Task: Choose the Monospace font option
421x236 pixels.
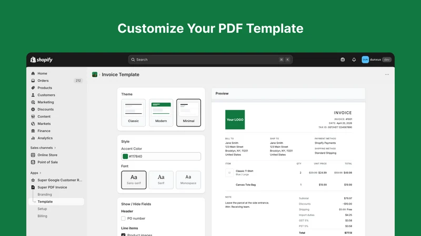Action: coord(188,180)
